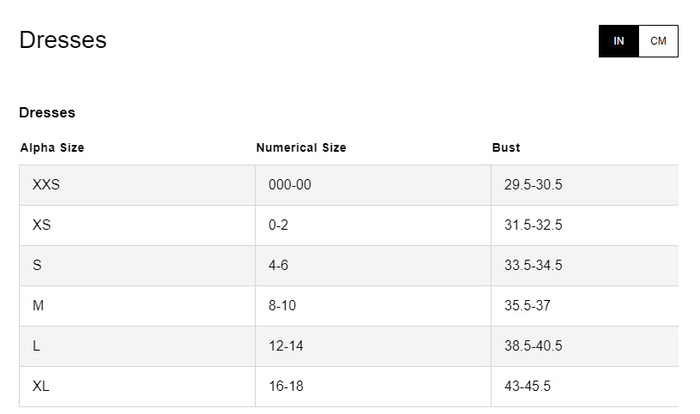Select the XL alpha size cell
The width and height of the screenshot is (700, 414).
41,387
